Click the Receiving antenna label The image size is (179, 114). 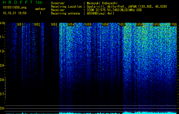(x=65, y=13)
